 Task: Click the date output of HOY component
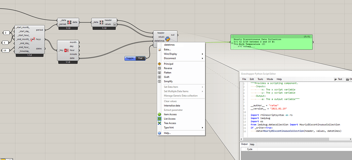[72, 58]
